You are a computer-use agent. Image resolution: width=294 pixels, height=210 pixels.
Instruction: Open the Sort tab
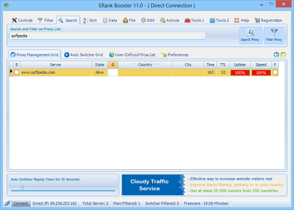pos(90,20)
